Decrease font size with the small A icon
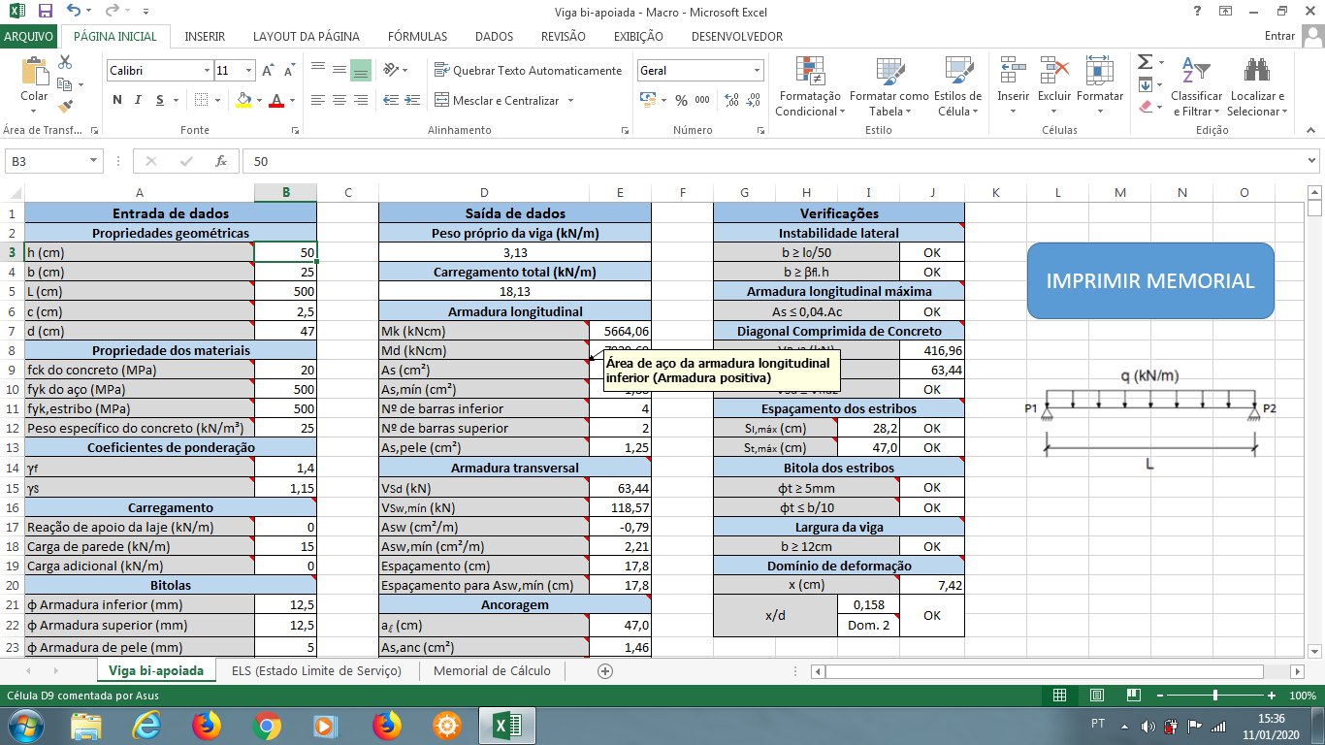Screen dimensions: 1325x745 (x=290, y=71)
